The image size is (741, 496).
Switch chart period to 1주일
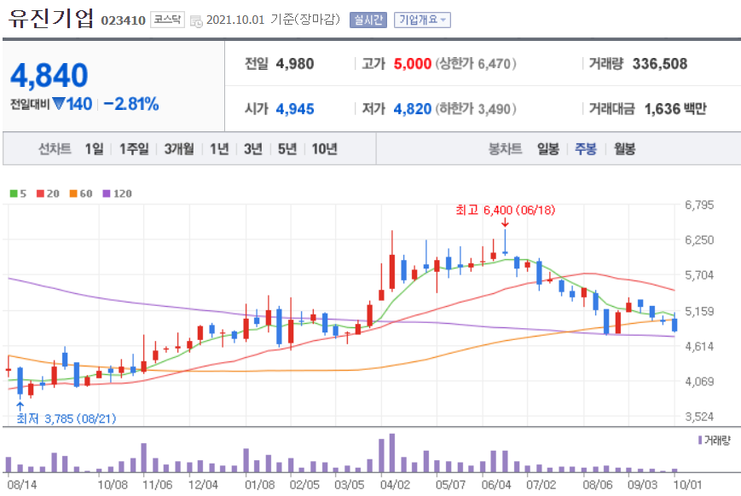[x=133, y=147]
